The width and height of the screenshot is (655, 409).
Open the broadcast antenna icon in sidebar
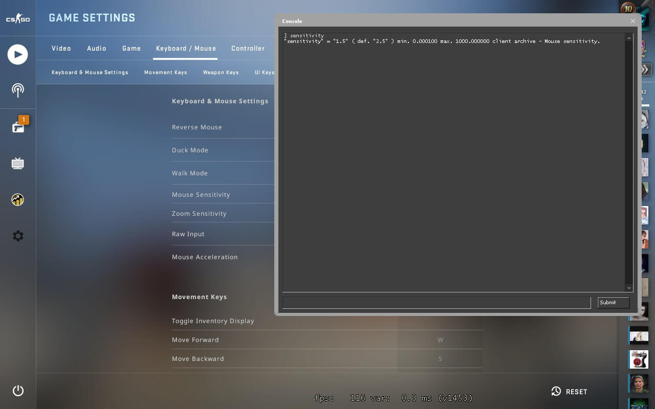pyautogui.click(x=18, y=90)
